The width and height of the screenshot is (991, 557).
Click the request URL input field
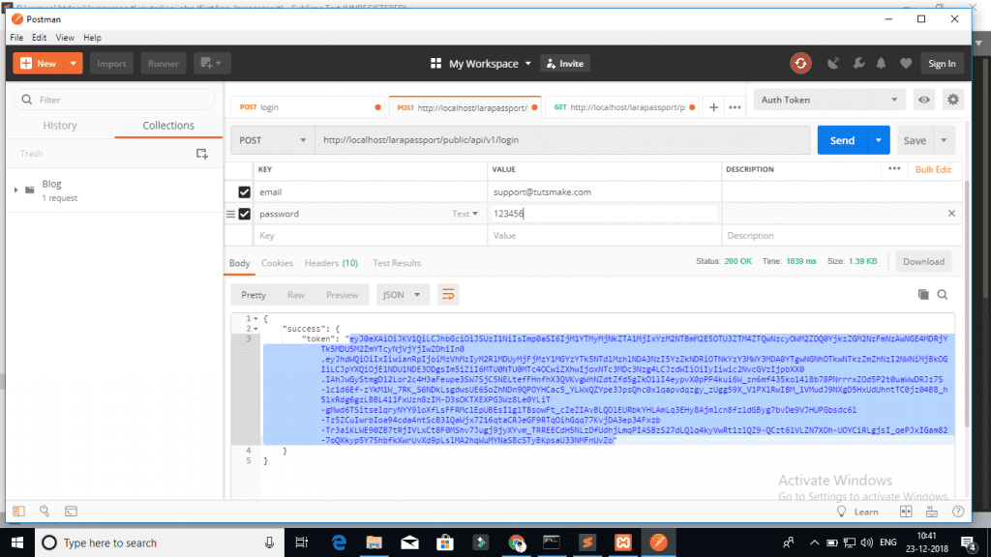coord(561,140)
